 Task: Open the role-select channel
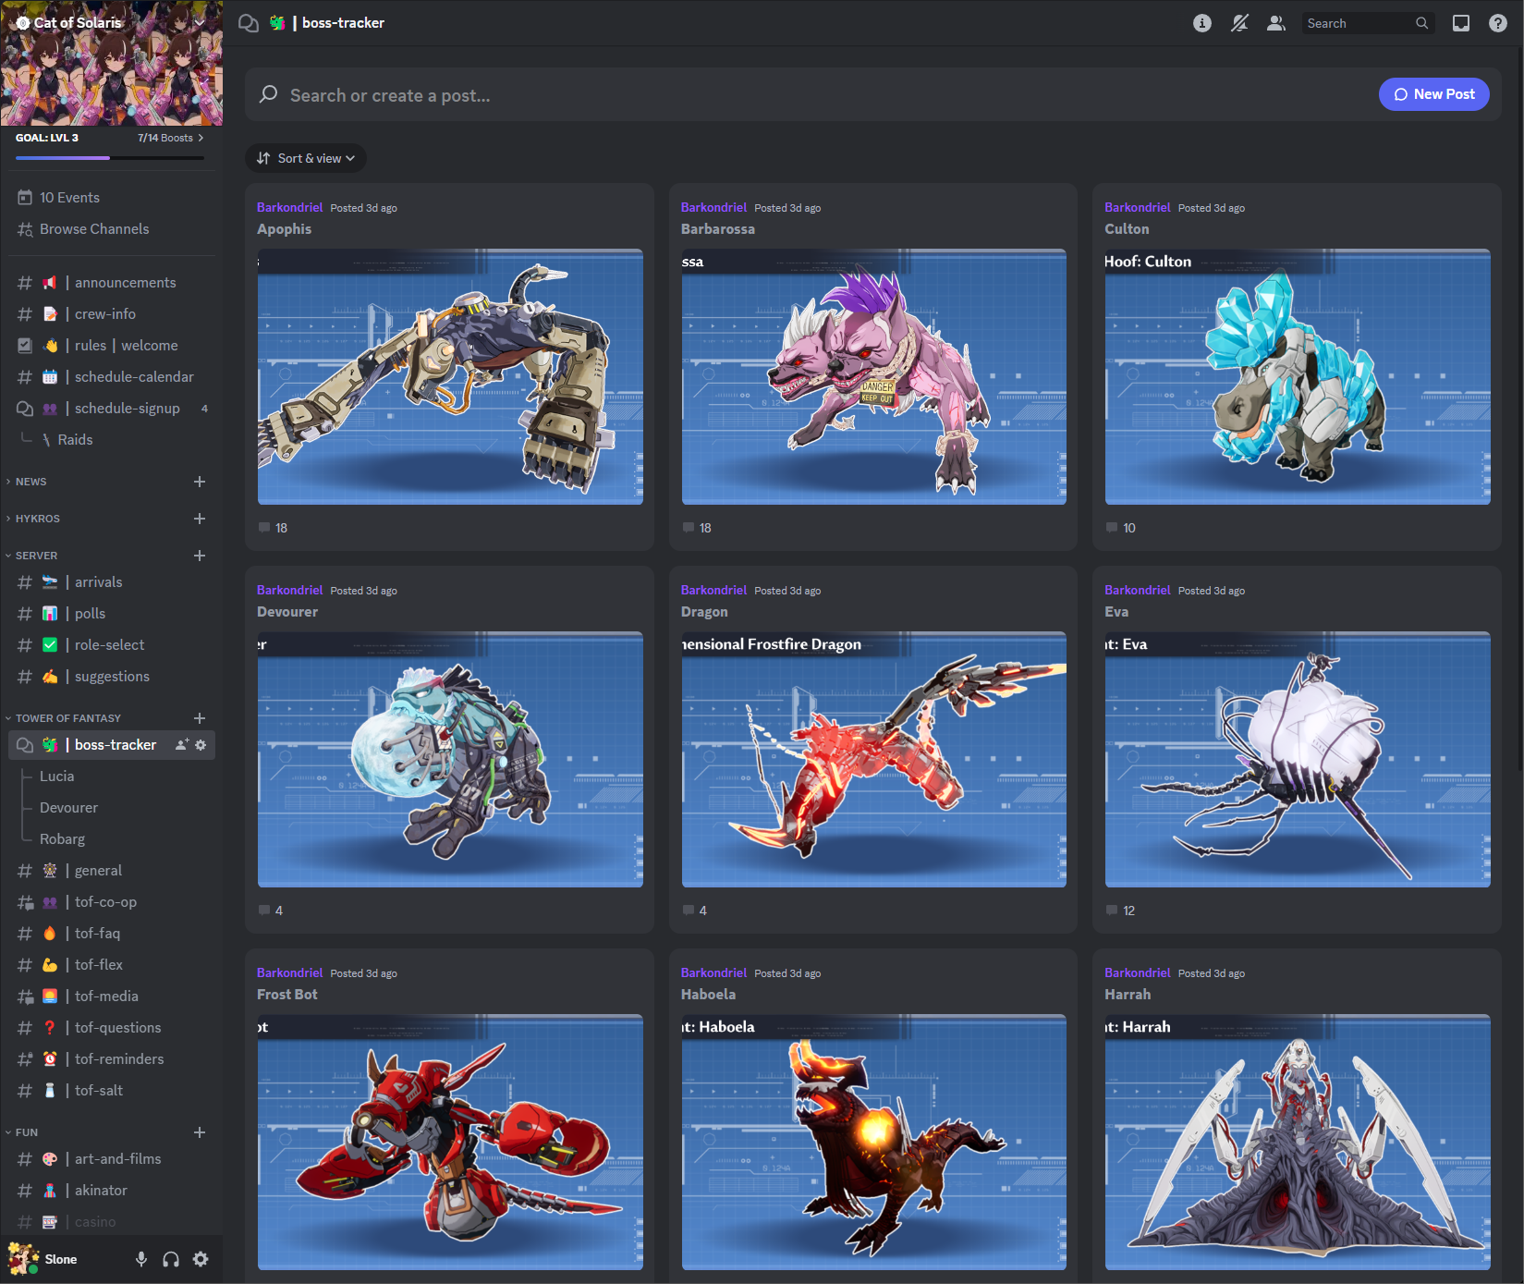112,645
